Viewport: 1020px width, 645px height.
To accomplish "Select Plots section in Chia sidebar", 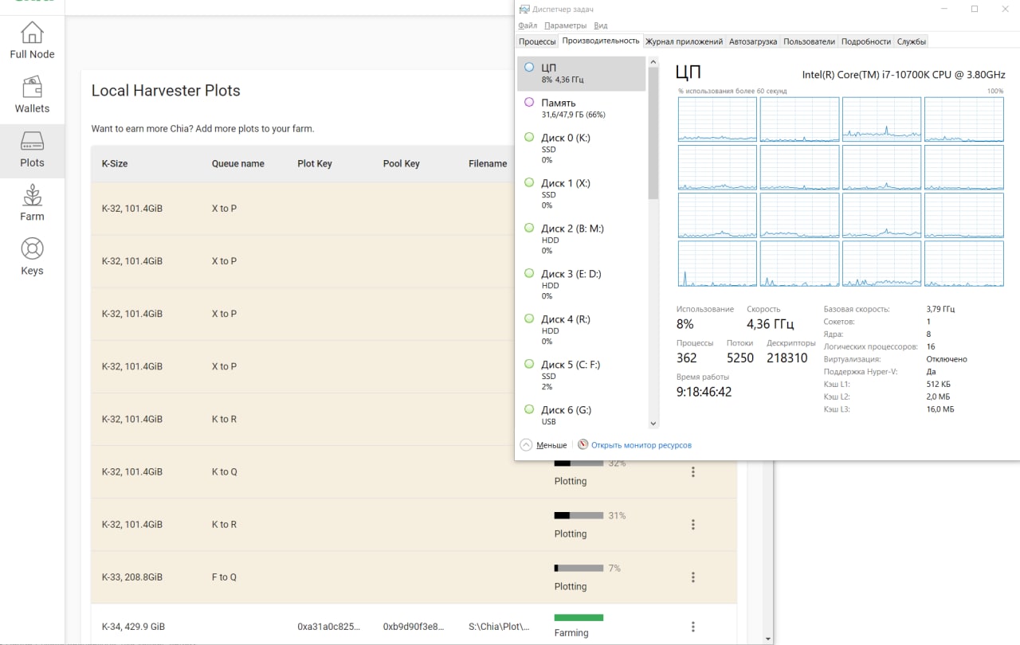I will (x=32, y=150).
